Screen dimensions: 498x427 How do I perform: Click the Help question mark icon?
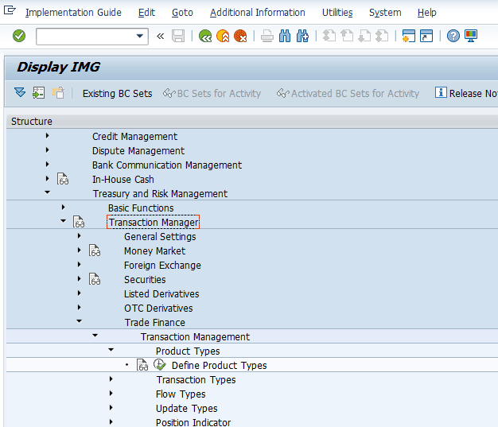(453, 36)
